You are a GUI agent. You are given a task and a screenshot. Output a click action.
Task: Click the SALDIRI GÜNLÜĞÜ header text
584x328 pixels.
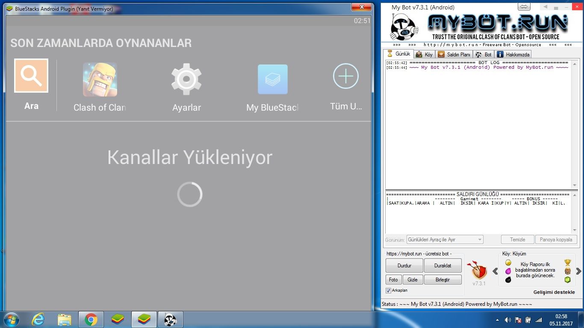(478, 194)
